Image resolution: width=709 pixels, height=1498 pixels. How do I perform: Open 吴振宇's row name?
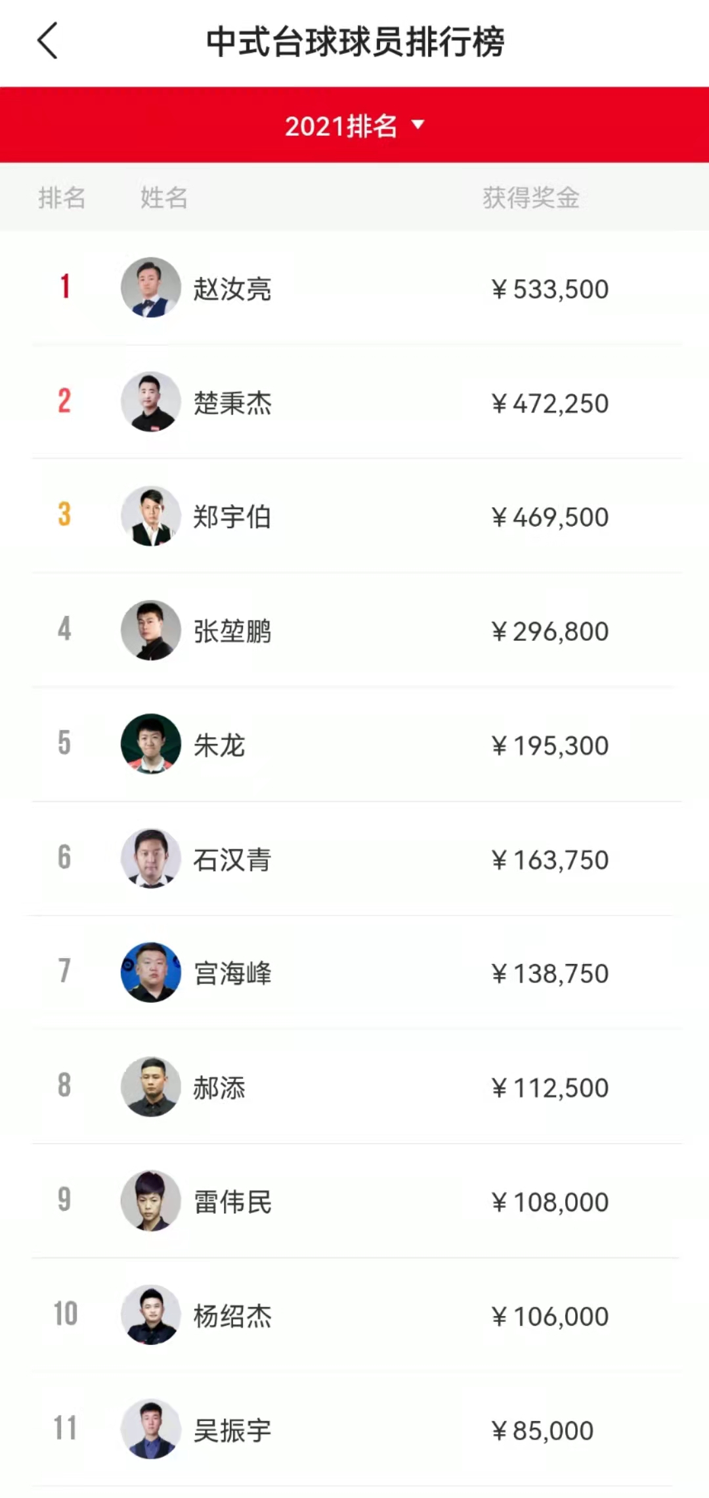click(232, 1430)
